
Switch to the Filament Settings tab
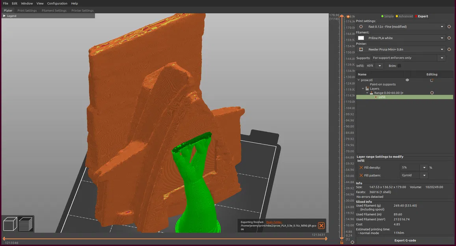(x=54, y=11)
